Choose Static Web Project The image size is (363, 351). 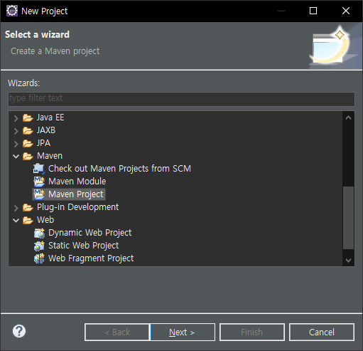pos(84,246)
